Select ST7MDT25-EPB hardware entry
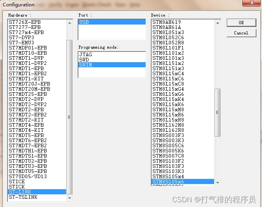This screenshot has height=207, width=262. coord(37,94)
